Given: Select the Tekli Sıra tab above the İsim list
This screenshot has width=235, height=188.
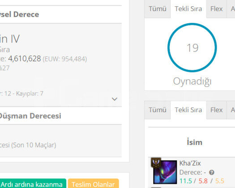Looking at the screenshot, I should click(x=188, y=110).
